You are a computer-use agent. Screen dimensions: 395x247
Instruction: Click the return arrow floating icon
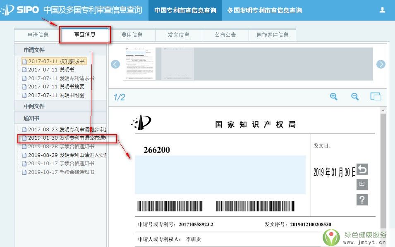362,169
